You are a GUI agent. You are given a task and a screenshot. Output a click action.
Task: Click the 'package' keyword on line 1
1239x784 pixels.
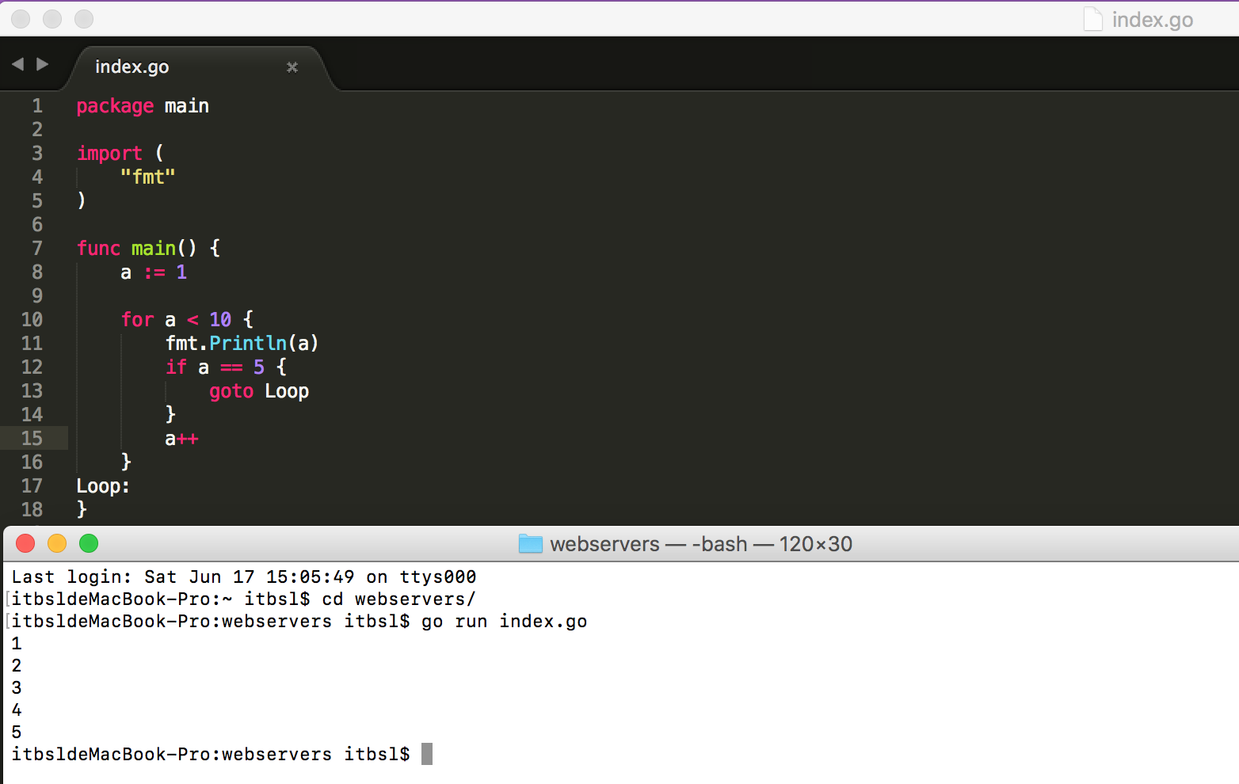115,106
